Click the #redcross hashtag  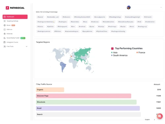pos(95,22)
